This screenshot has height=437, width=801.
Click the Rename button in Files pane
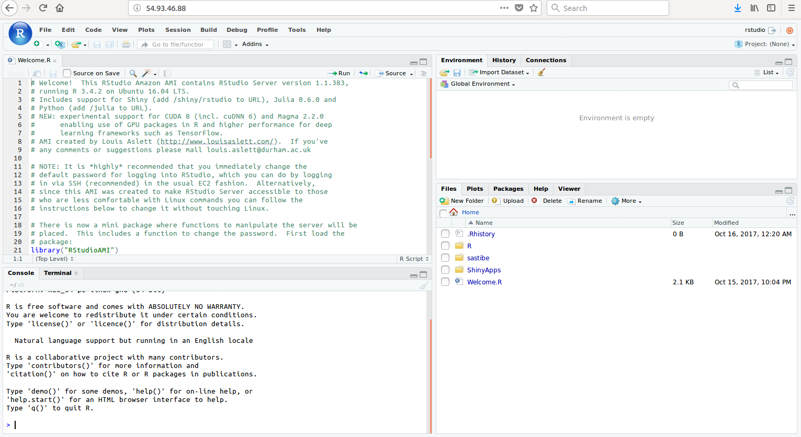(x=585, y=201)
